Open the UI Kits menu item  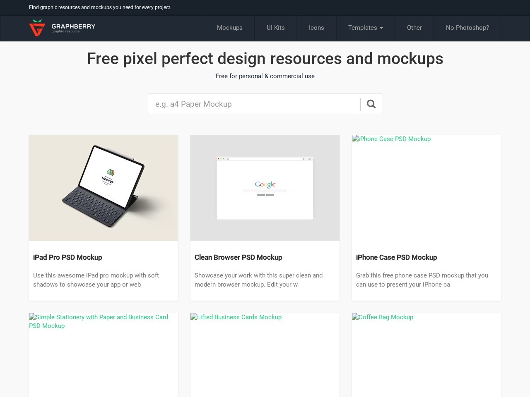click(x=276, y=28)
